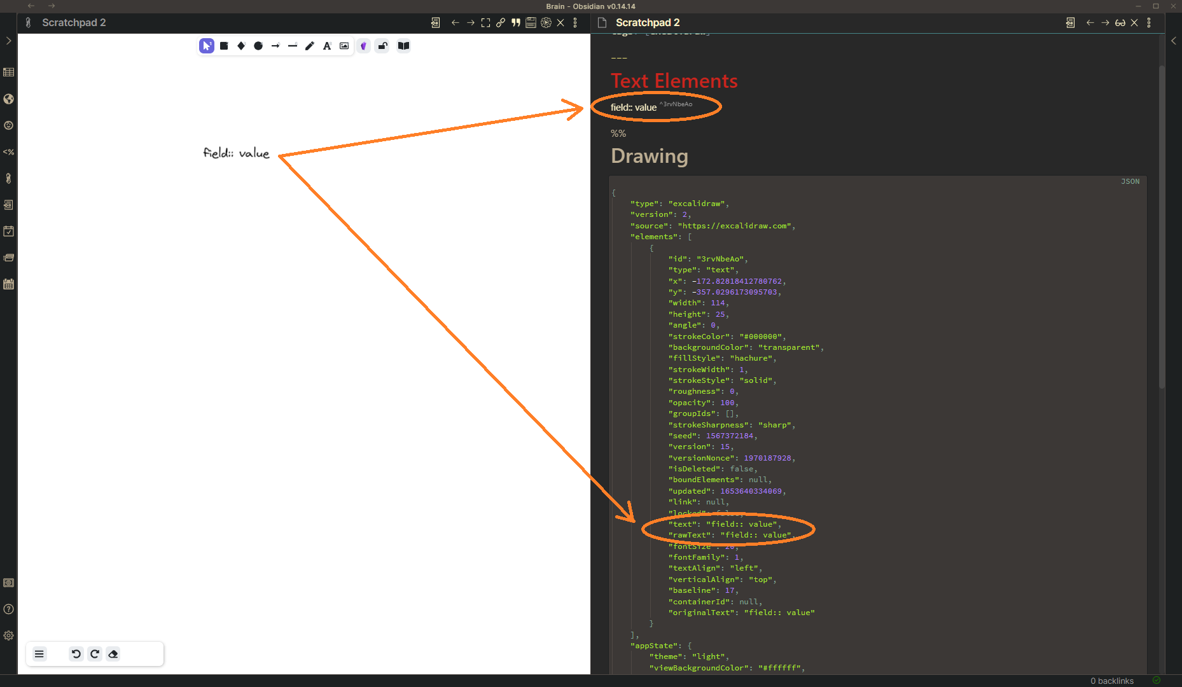This screenshot has width=1182, height=687.
Task: Click the markdown pane scrollbar
Action: pyautogui.click(x=1161, y=226)
